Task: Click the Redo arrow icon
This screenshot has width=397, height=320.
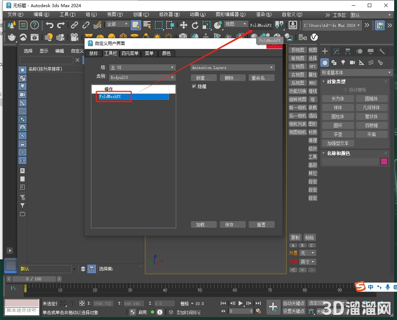Action: point(61,25)
